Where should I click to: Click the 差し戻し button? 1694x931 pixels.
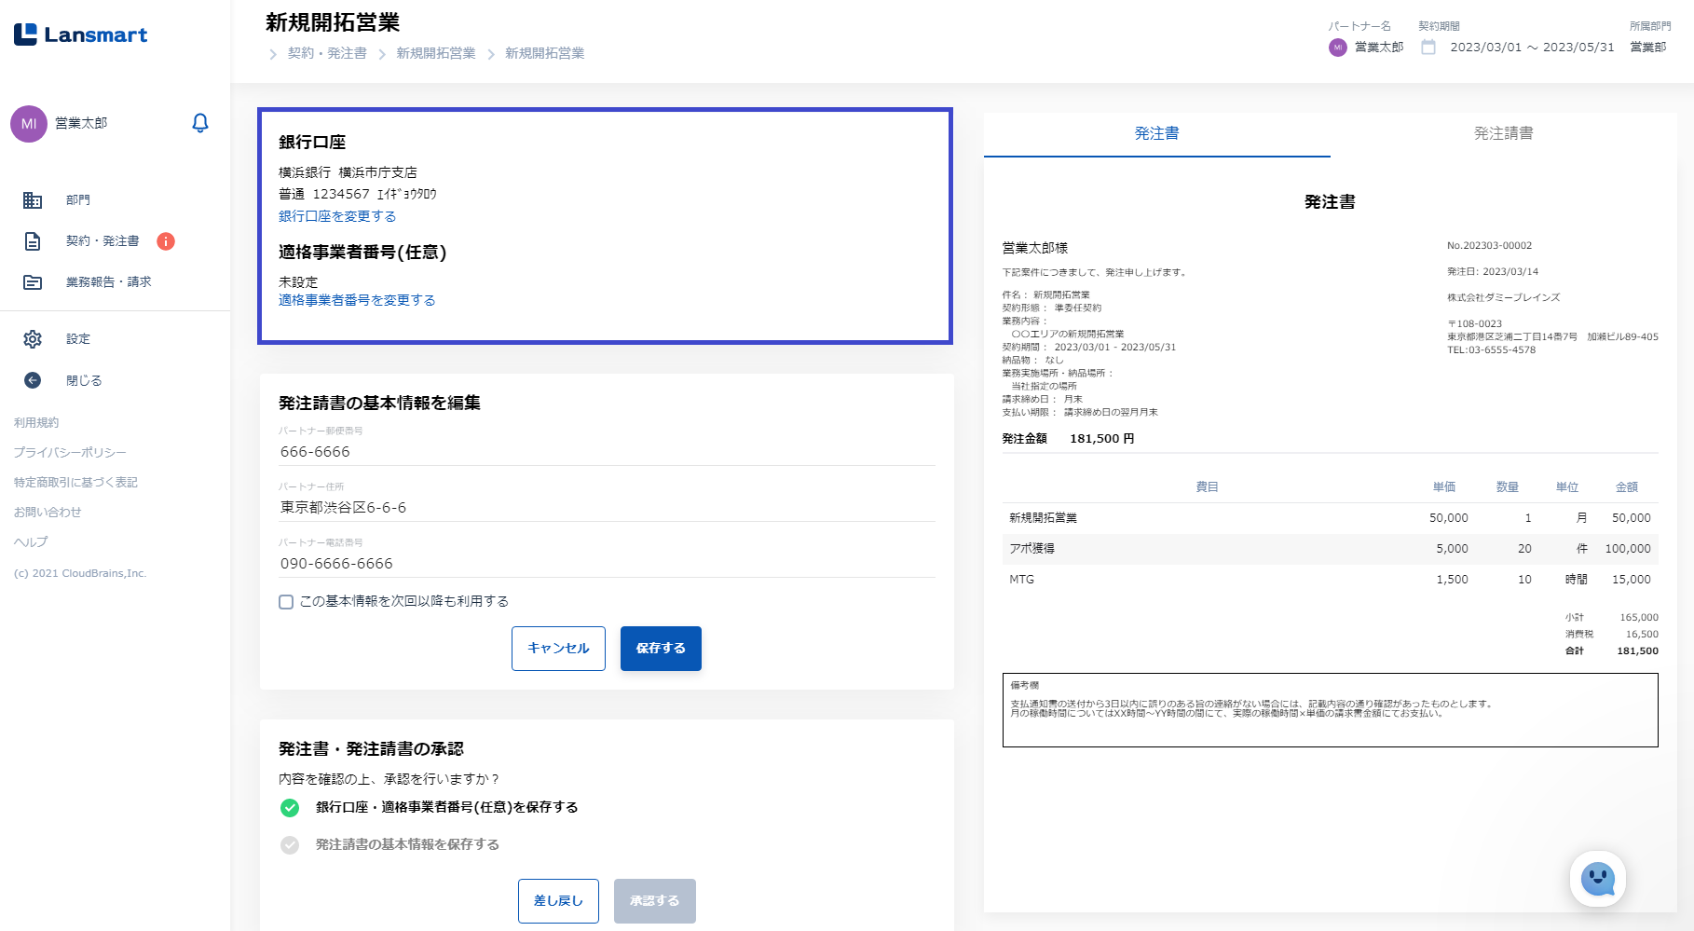[x=558, y=901]
